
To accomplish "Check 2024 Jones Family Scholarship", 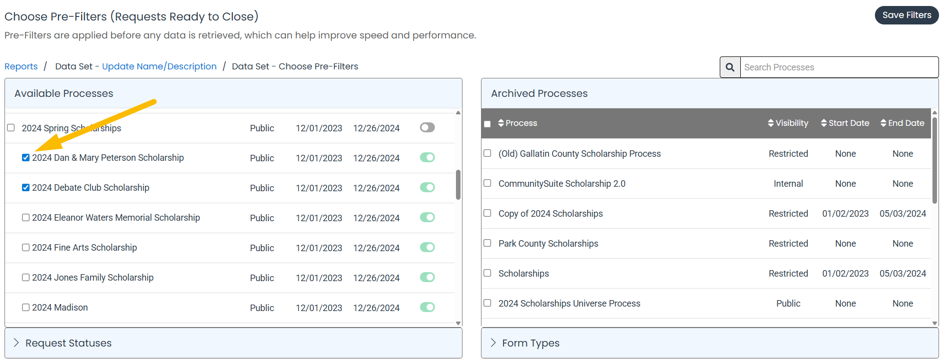I will pos(26,278).
